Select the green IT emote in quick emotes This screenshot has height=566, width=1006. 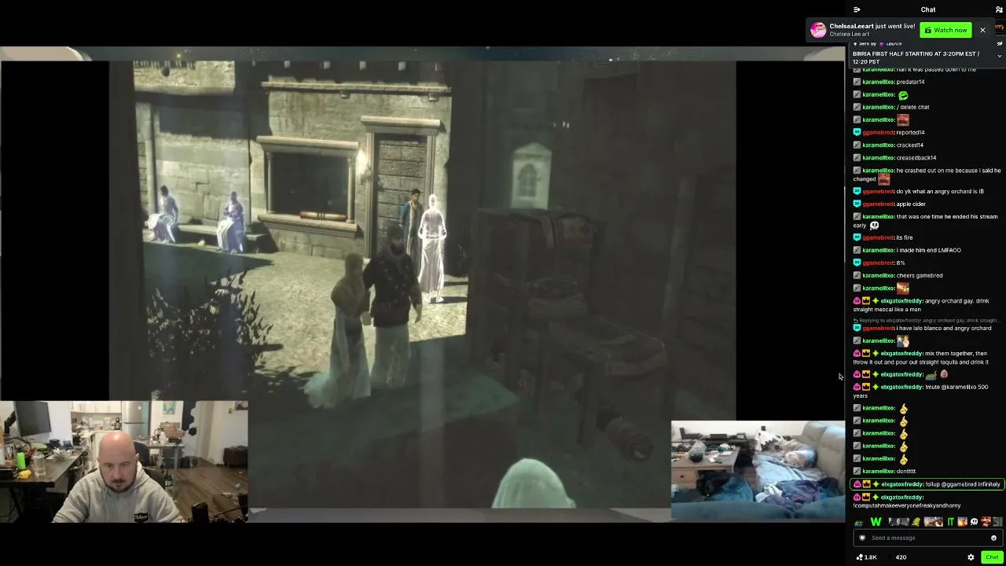(950, 522)
